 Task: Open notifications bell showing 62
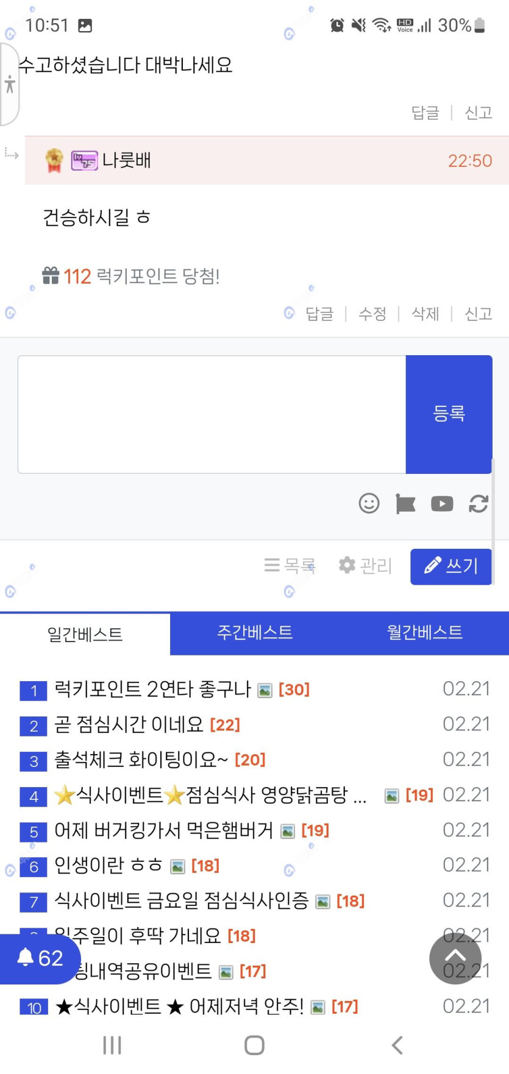[x=40, y=958]
